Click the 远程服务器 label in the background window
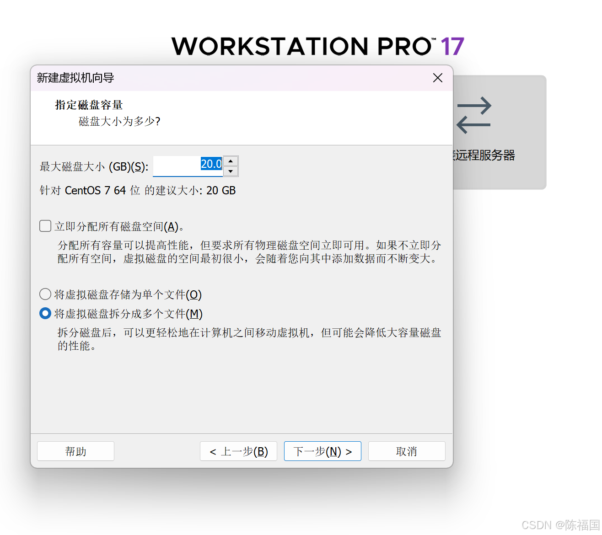Viewport: 602px width, 535px height. [484, 155]
